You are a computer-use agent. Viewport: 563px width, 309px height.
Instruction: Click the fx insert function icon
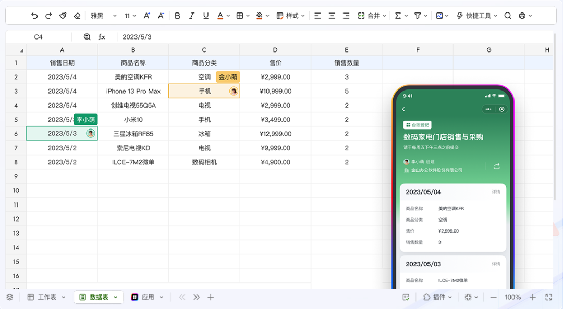[x=102, y=37]
